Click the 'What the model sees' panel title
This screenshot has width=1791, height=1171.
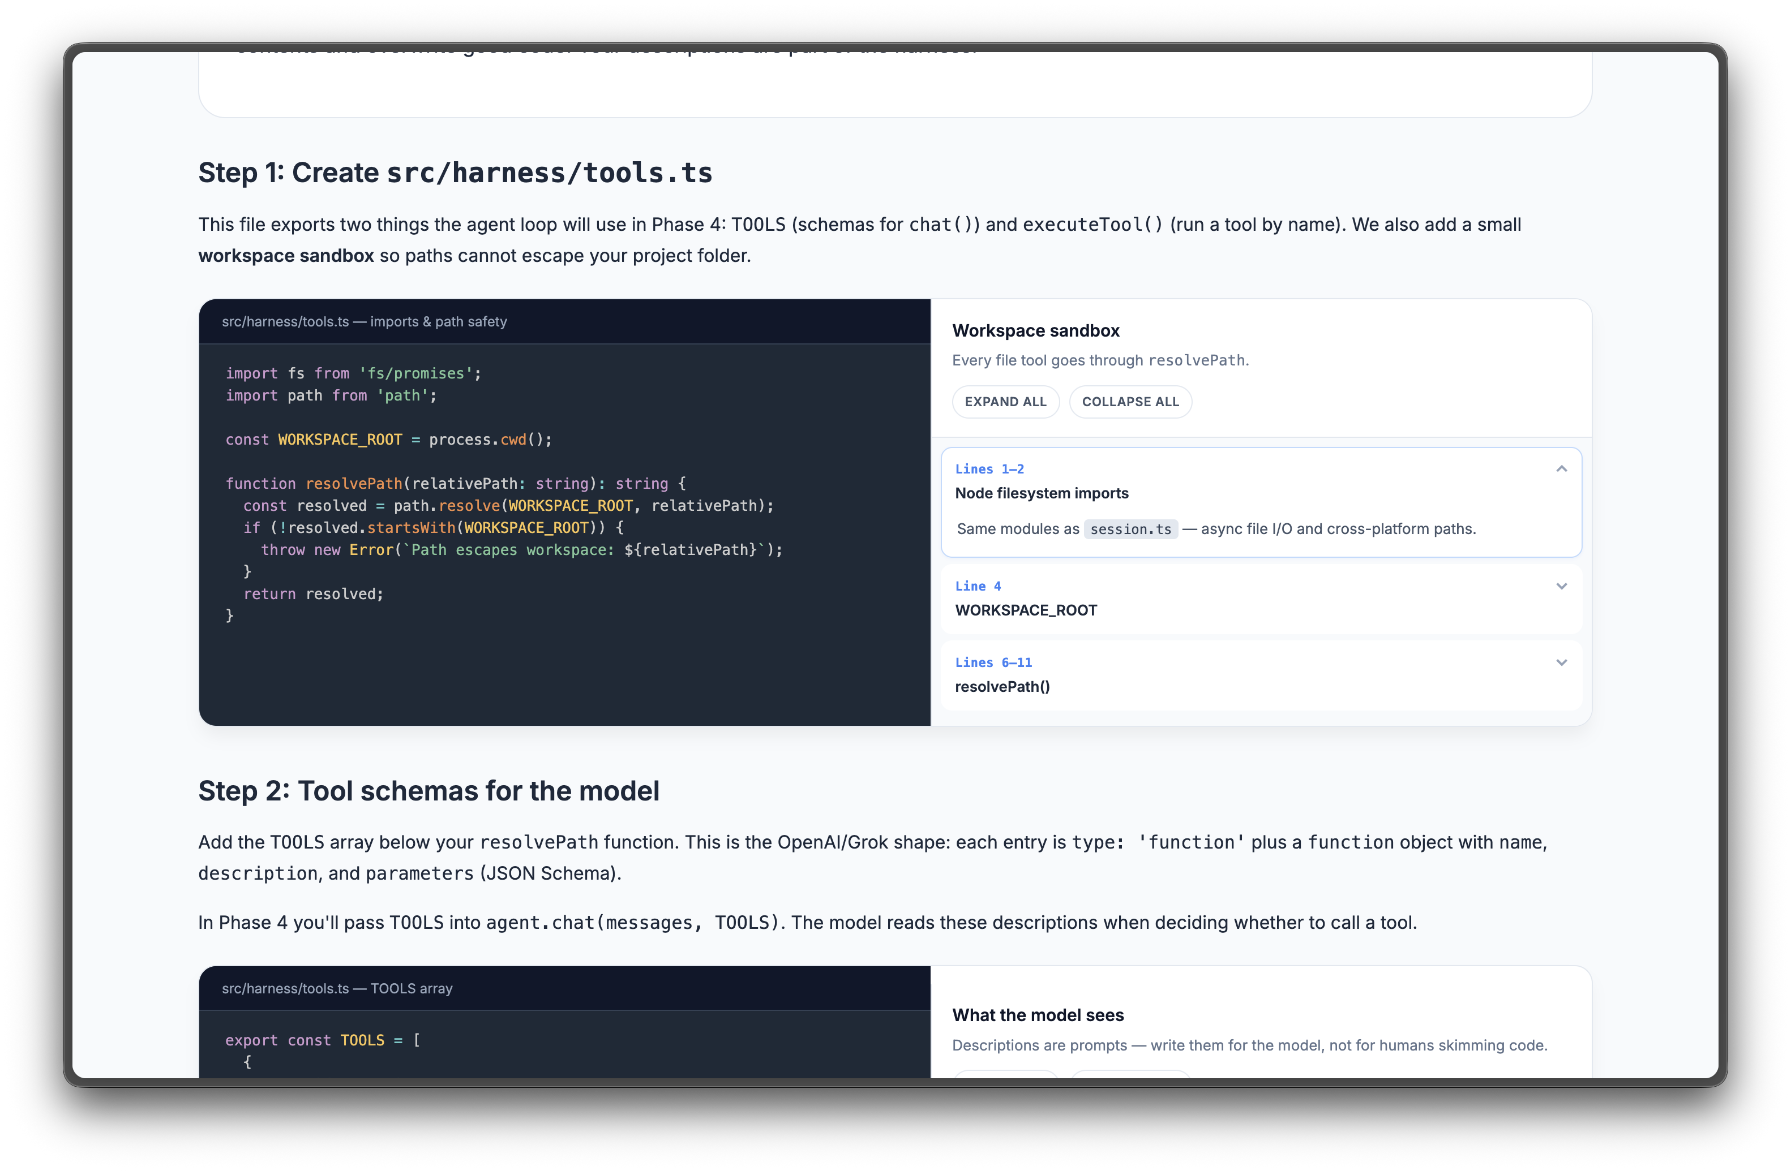click(x=1038, y=1015)
